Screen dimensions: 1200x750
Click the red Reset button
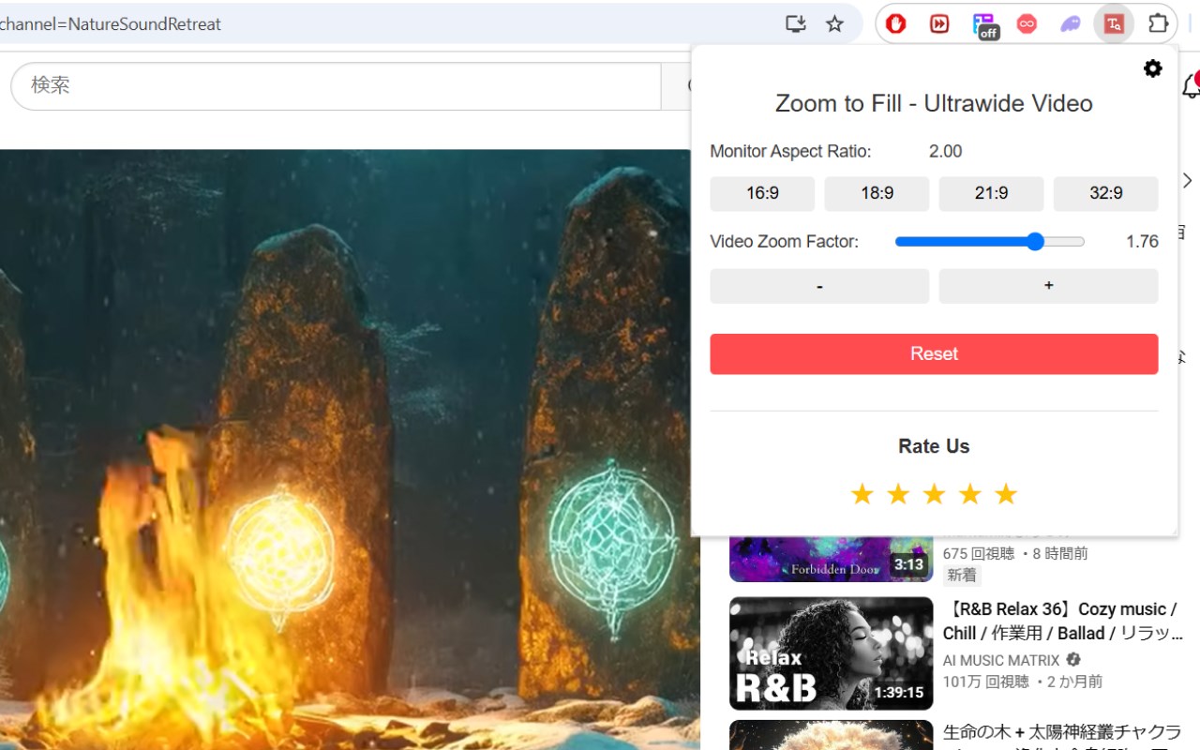(934, 353)
